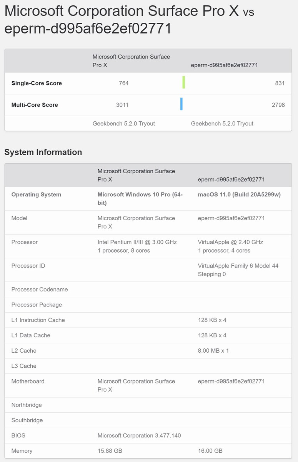The image size is (298, 462).
Task: Select the Single-Core Score row label
Action: [x=37, y=83]
